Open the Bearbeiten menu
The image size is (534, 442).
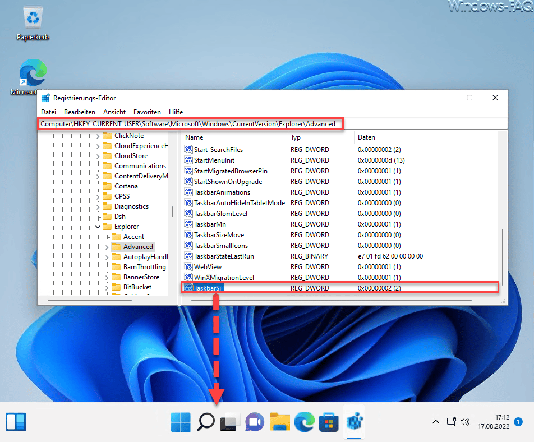pos(79,112)
